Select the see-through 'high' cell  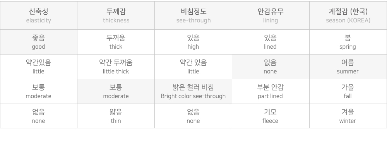[193, 42]
